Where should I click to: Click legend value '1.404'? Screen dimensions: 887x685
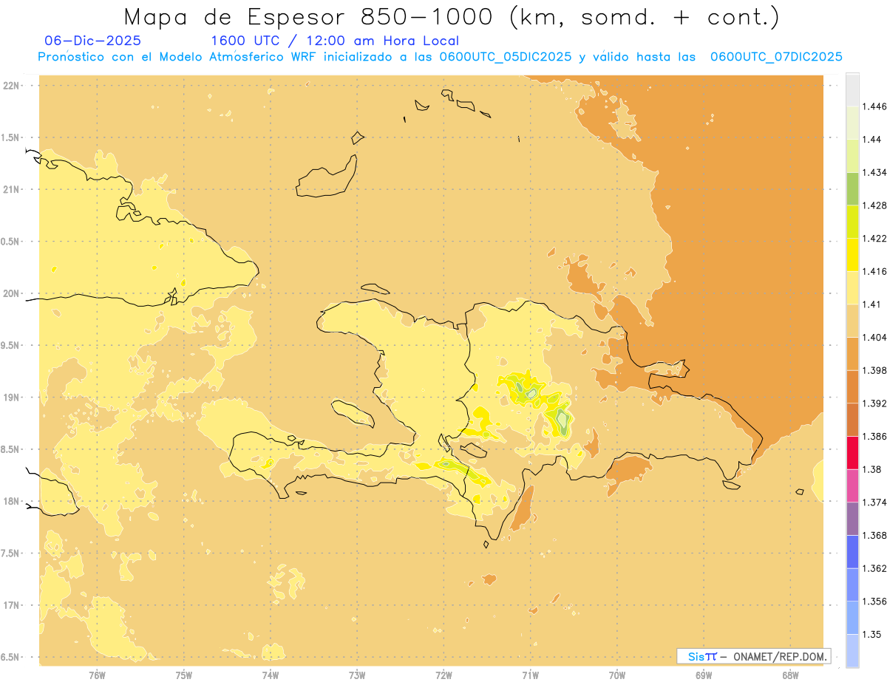(875, 337)
